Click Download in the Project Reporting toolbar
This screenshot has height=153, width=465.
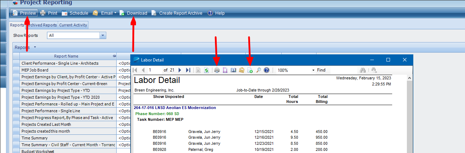pos(133,13)
